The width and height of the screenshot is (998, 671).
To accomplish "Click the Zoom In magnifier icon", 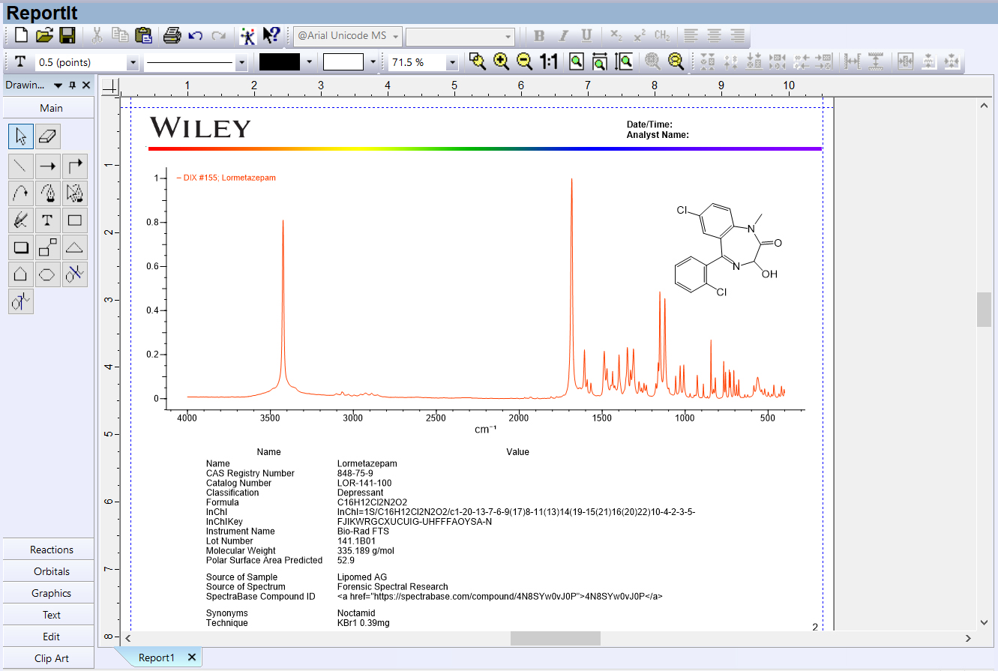I will click(x=501, y=62).
